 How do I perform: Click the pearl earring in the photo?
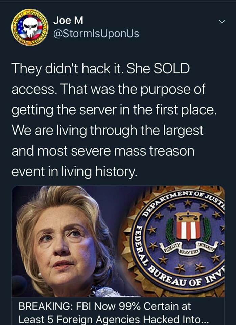tap(99, 264)
